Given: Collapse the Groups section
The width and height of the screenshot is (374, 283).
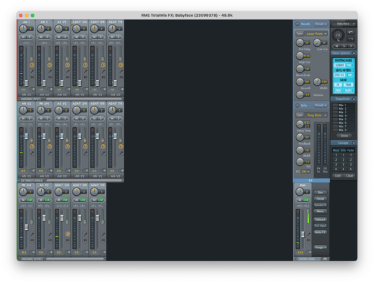Looking at the screenshot, I should (353, 143).
